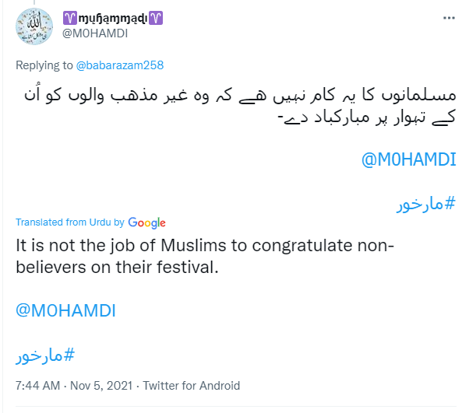Click the 7:44 AM tweet timestamp
The width and height of the screenshot is (469, 413).
point(37,386)
